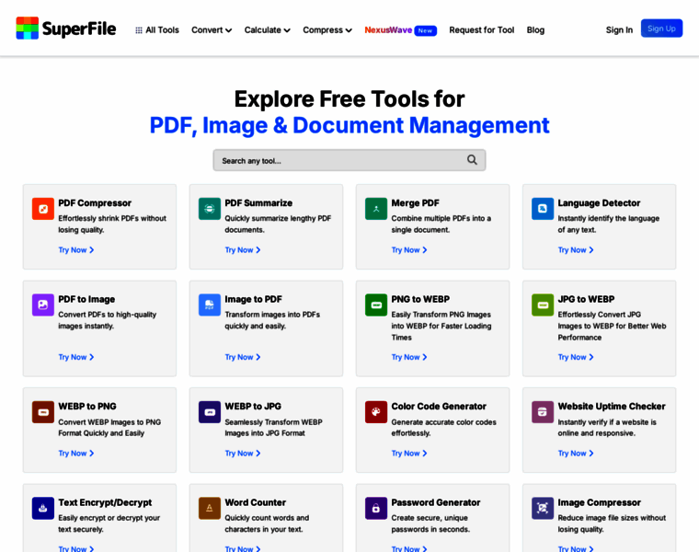Select the WEBP to JPG icon
The height and width of the screenshot is (552, 699).
(x=210, y=412)
